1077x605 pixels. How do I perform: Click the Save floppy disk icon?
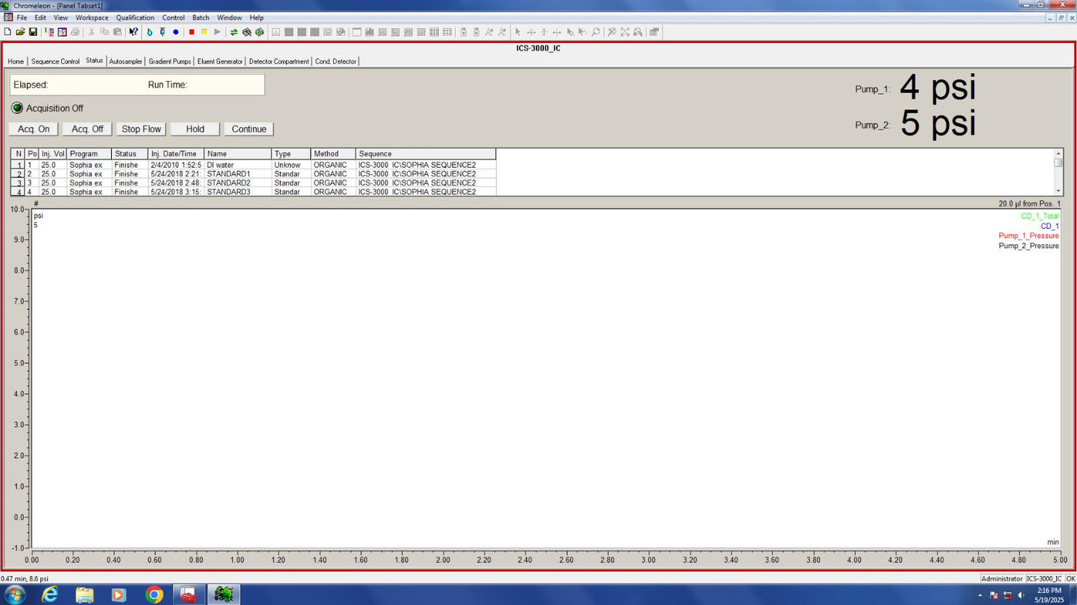33,32
